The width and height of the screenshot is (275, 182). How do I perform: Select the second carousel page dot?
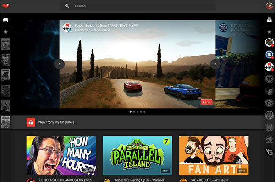click(134, 111)
